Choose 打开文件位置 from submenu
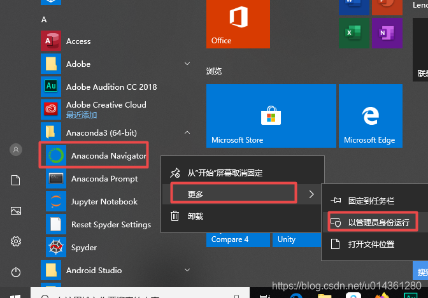The image size is (428, 298). [375, 244]
